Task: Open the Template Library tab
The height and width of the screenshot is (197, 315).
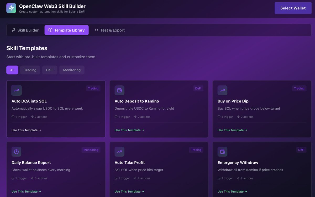Action: pos(67,30)
